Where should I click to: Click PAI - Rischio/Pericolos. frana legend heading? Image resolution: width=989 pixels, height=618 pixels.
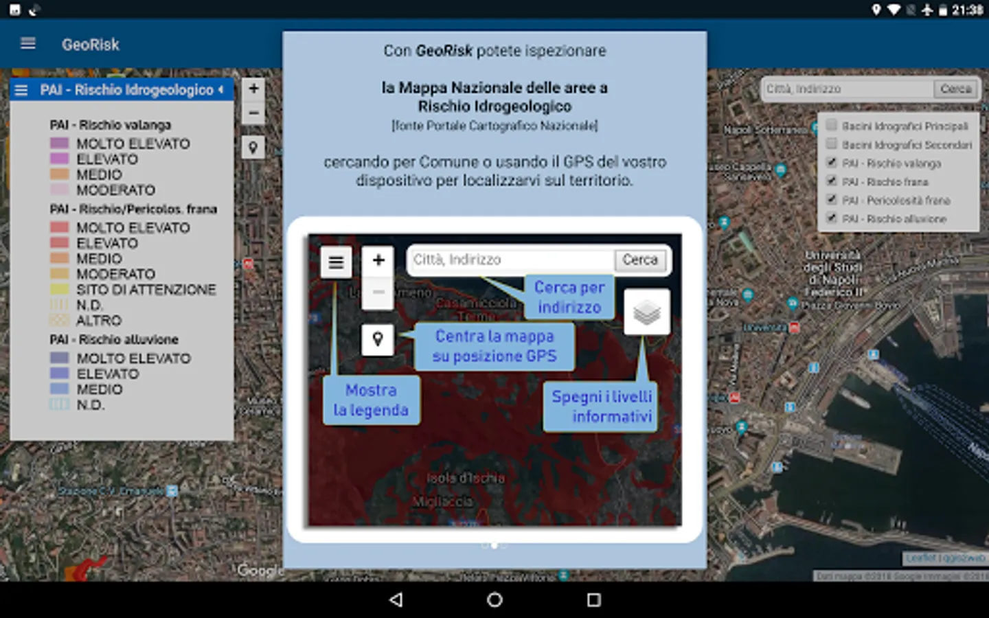tap(133, 209)
